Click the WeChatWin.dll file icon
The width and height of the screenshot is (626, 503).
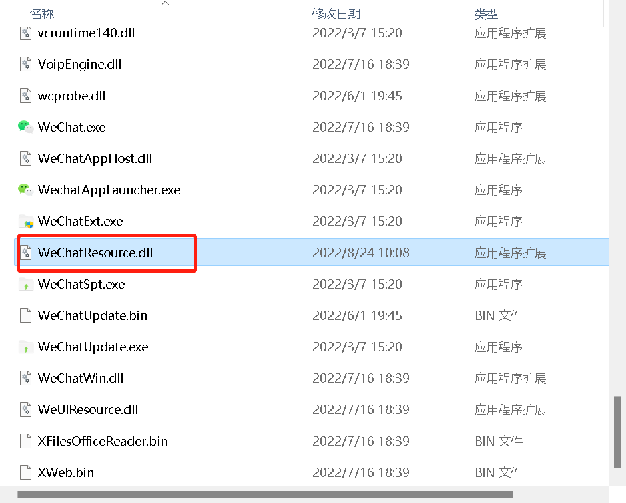(25, 378)
